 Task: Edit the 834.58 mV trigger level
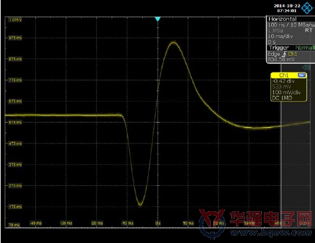point(281,60)
